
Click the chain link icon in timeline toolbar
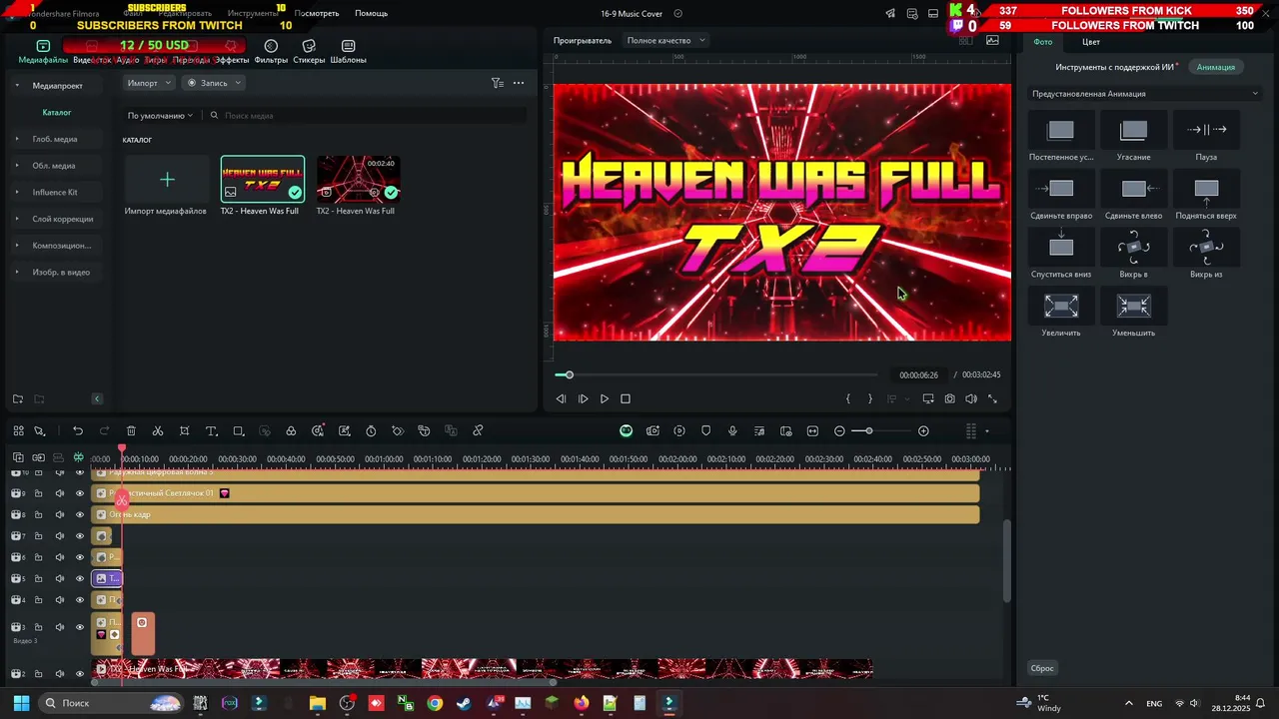click(478, 431)
